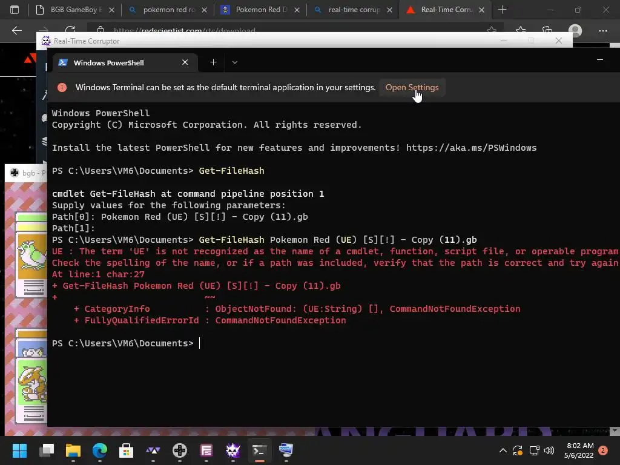Image resolution: width=620 pixels, height=465 pixels.
Task: Open Task View on the taskbar
Action: click(x=46, y=450)
